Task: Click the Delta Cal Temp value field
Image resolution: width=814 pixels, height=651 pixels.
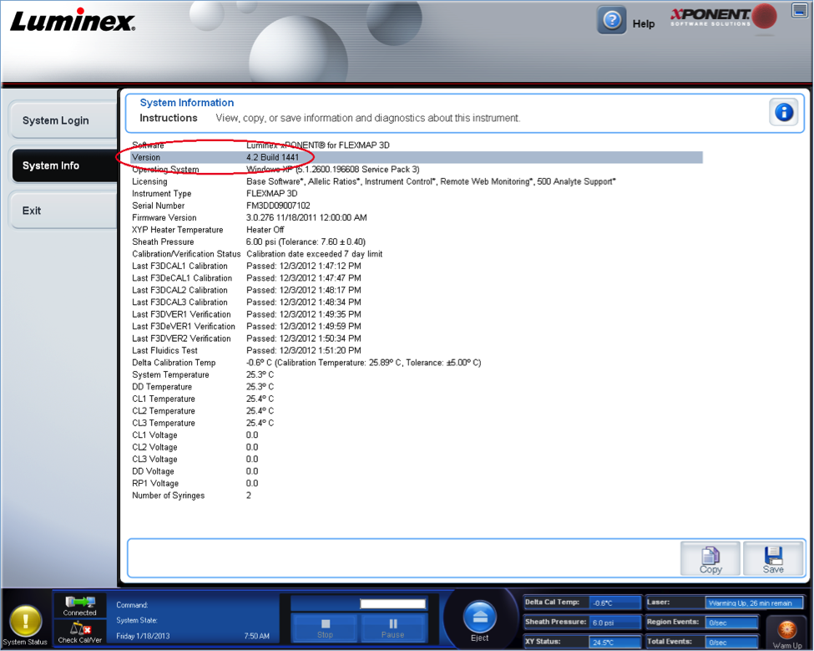Action: [614, 603]
